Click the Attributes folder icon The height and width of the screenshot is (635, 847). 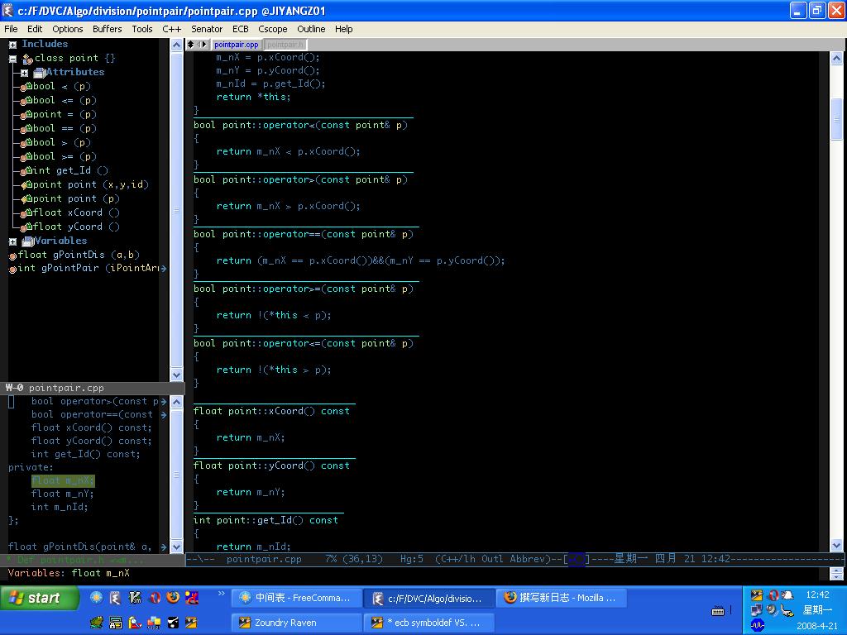click(x=40, y=73)
